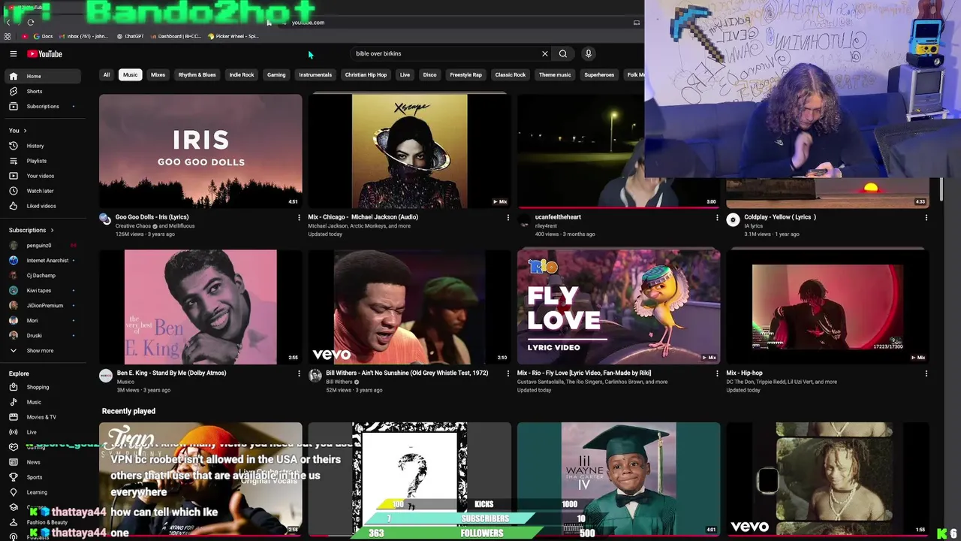Open Learning under Explore
961x541 pixels.
[42, 492]
